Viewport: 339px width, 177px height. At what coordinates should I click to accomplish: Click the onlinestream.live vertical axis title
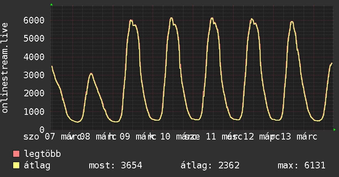(5, 68)
